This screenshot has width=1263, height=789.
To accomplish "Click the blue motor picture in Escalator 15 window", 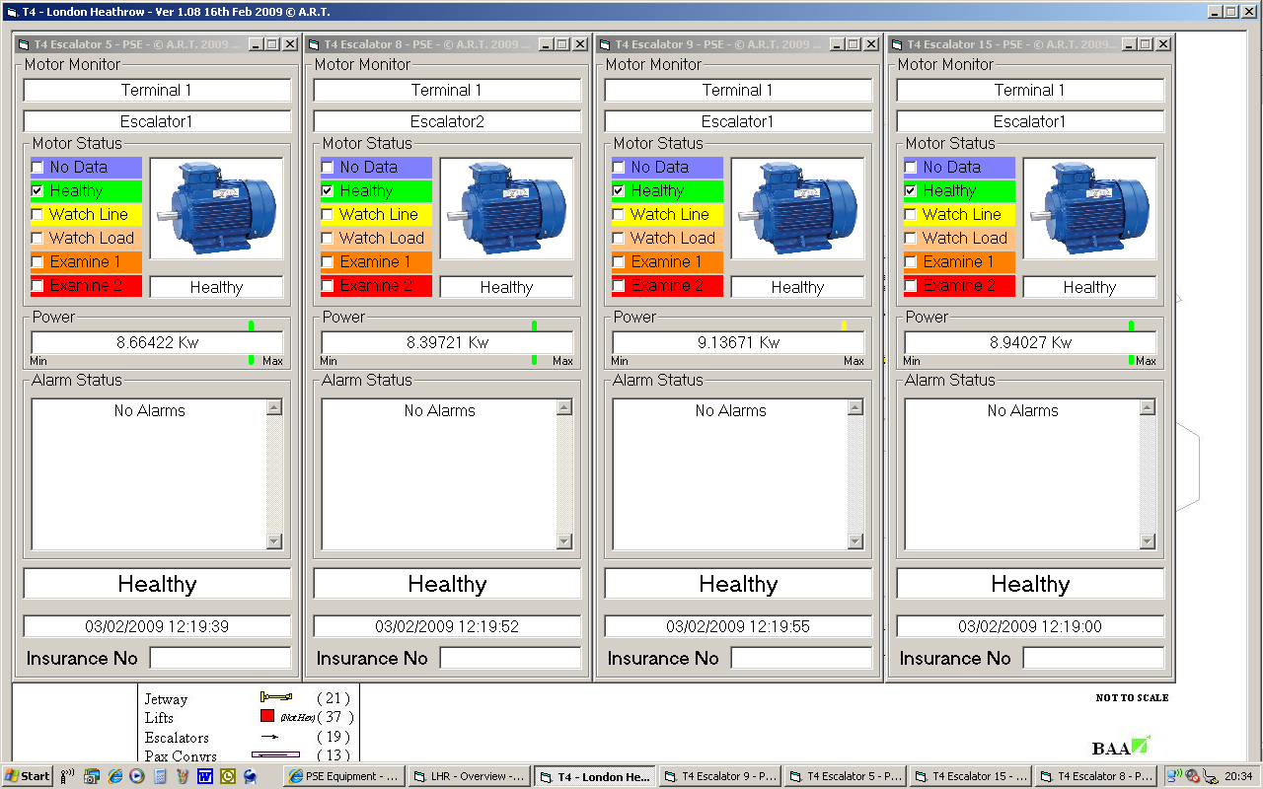I will tap(1089, 208).
